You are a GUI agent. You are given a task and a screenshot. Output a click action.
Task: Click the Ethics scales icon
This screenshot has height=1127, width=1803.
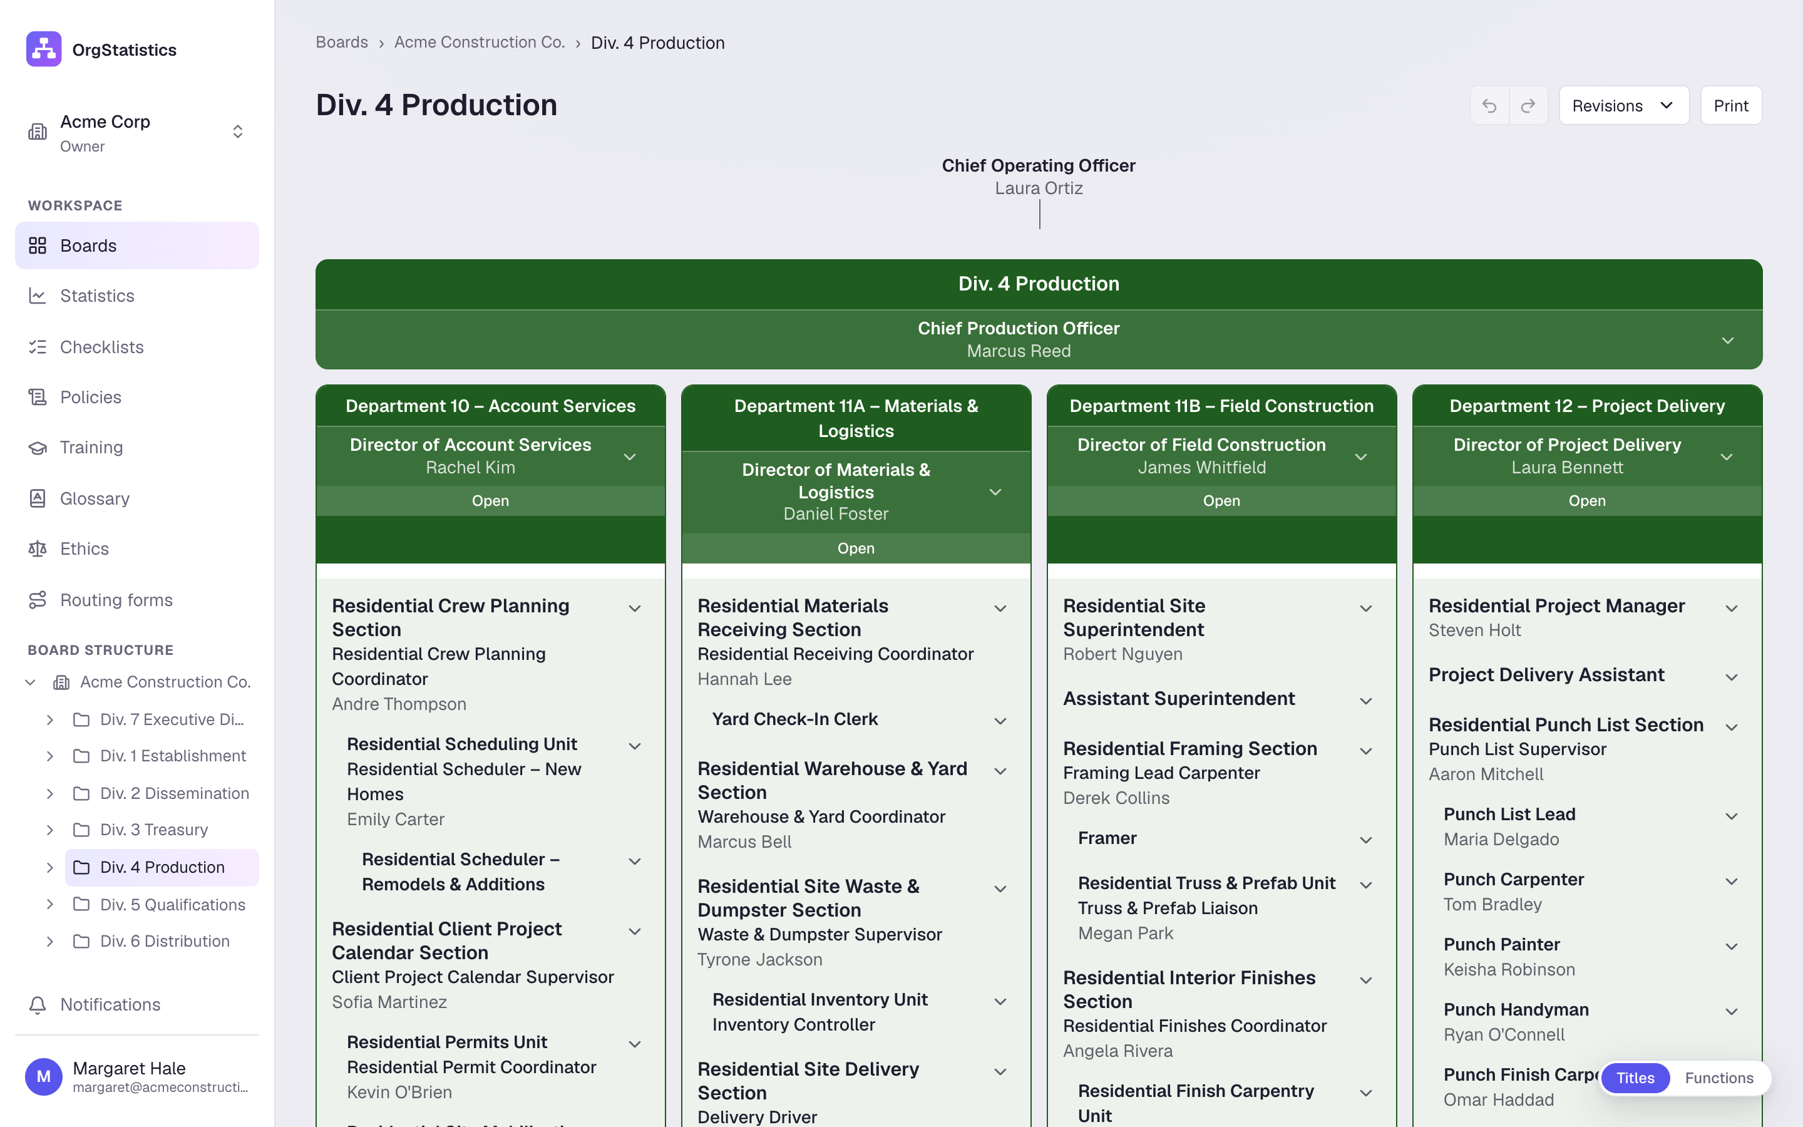(x=38, y=548)
